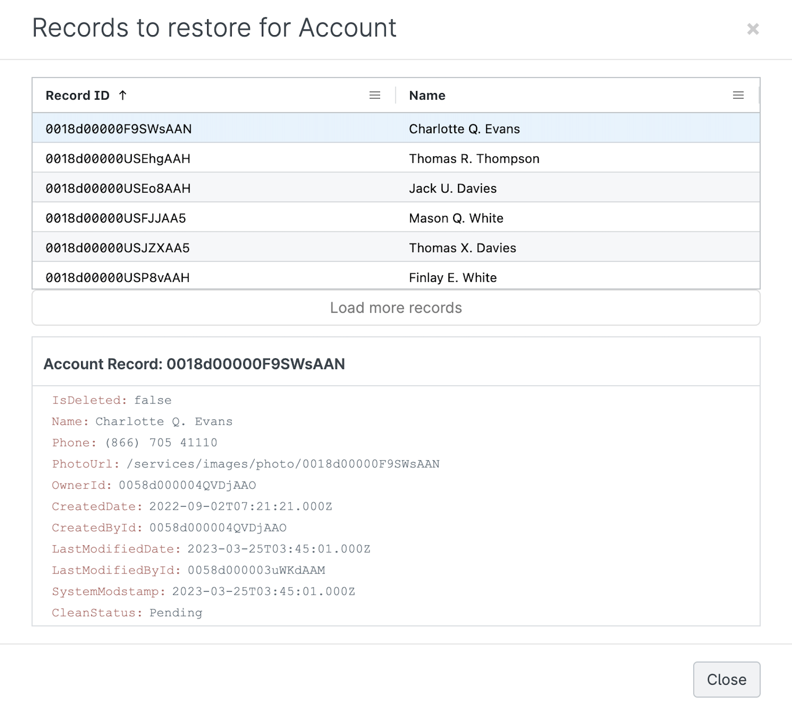Select the Jack U. Davies row
Viewport: 792px width, 713px height.
coord(452,188)
